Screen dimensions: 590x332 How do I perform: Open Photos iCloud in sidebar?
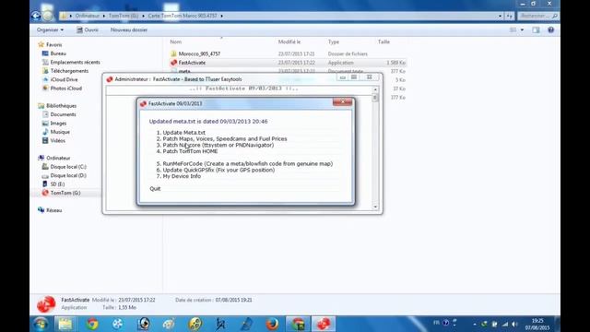(x=65, y=89)
